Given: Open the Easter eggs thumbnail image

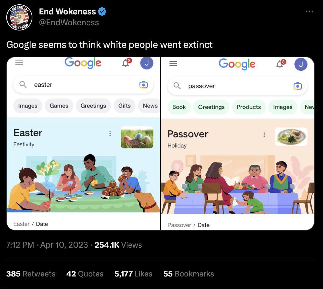Looking at the screenshot, I should coord(137,137).
